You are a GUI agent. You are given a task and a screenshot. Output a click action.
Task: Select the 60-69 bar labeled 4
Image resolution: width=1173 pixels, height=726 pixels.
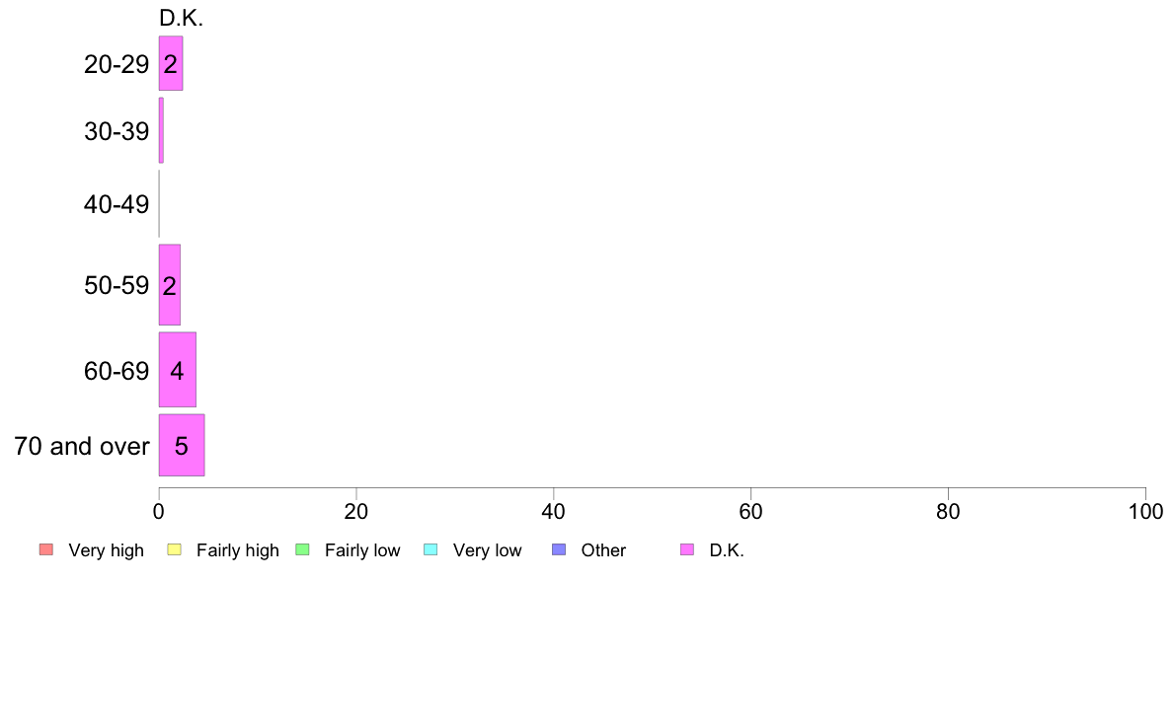click(178, 370)
